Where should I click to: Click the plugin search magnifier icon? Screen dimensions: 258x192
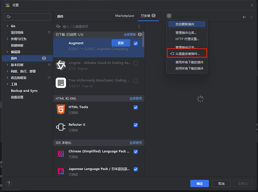tap(58, 26)
